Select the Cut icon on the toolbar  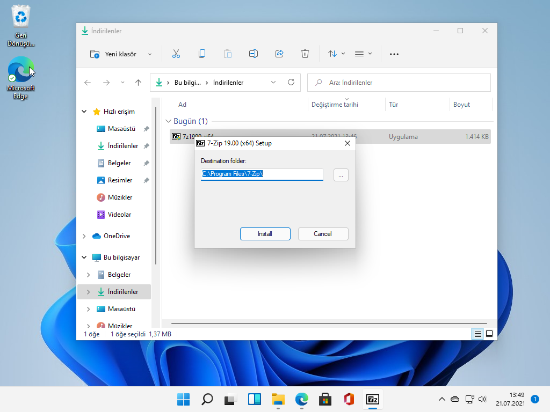click(x=176, y=54)
